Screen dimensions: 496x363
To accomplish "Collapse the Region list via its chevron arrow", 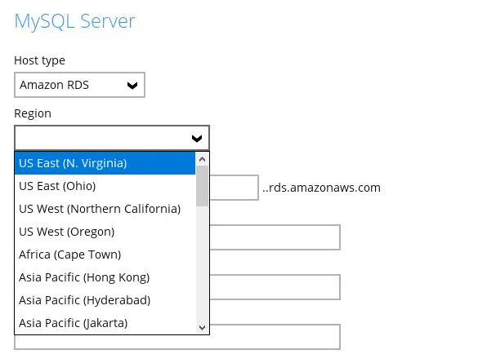I will pyautogui.click(x=196, y=138).
